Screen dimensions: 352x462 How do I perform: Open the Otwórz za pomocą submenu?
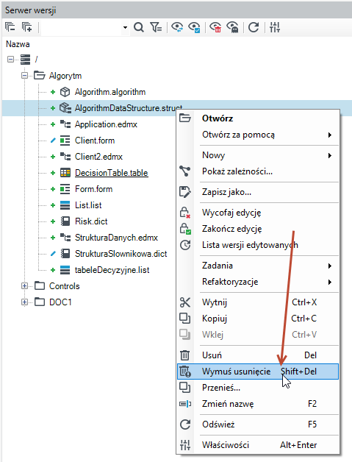click(258, 135)
